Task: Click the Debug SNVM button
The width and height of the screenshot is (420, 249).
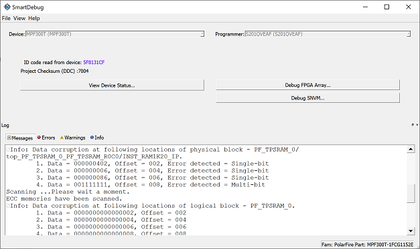Action: 307,98
